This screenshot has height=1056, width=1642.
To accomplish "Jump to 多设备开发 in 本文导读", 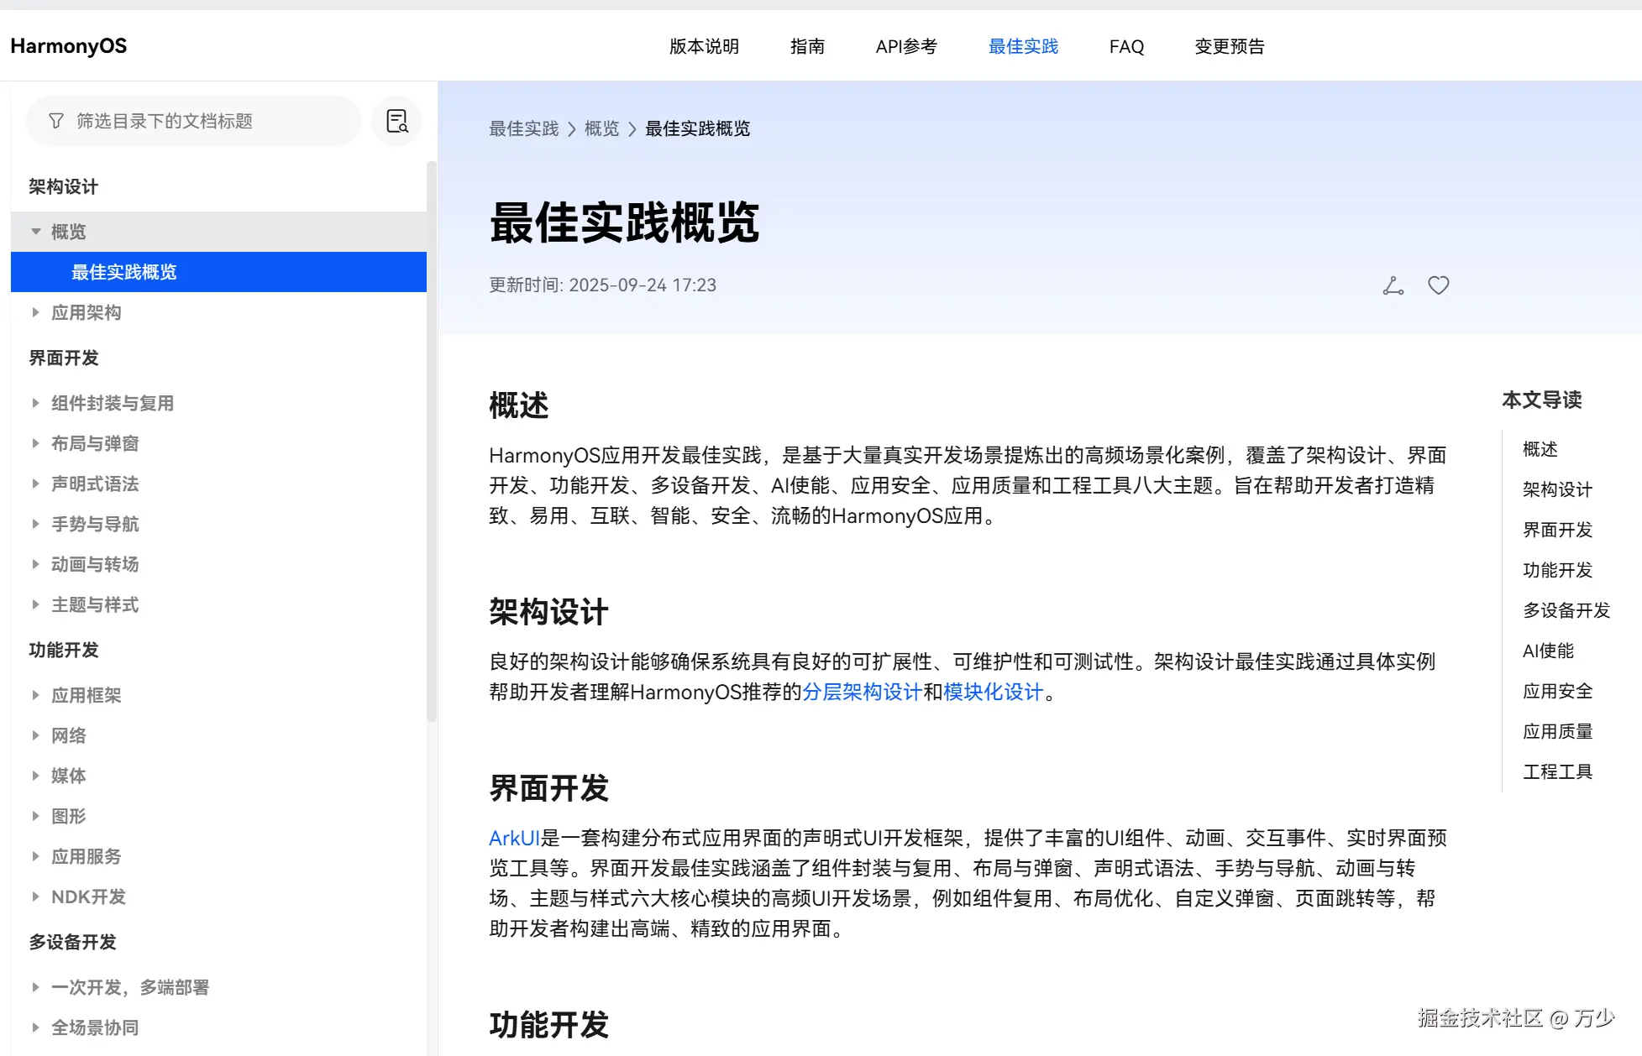I will [1566, 610].
